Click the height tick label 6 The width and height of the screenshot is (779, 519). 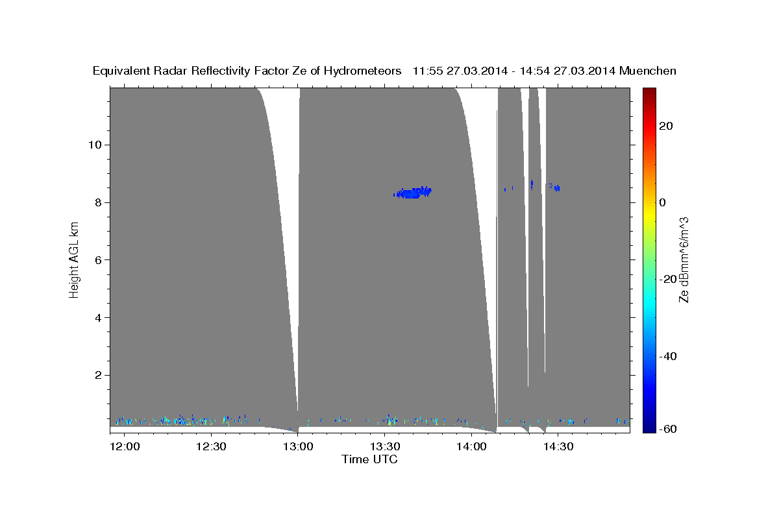coord(98,259)
